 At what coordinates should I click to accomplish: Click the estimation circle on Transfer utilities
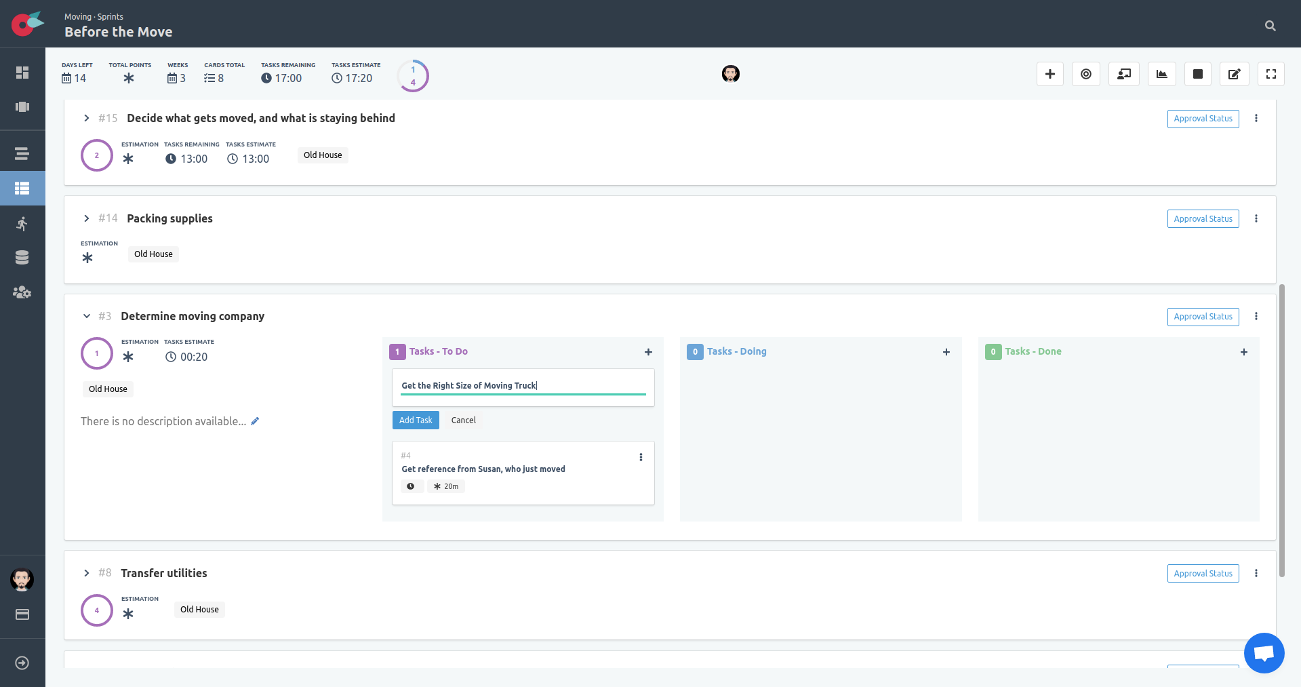pyautogui.click(x=97, y=610)
